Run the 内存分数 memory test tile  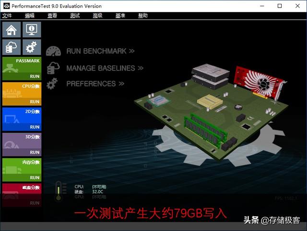click(22, 170)
